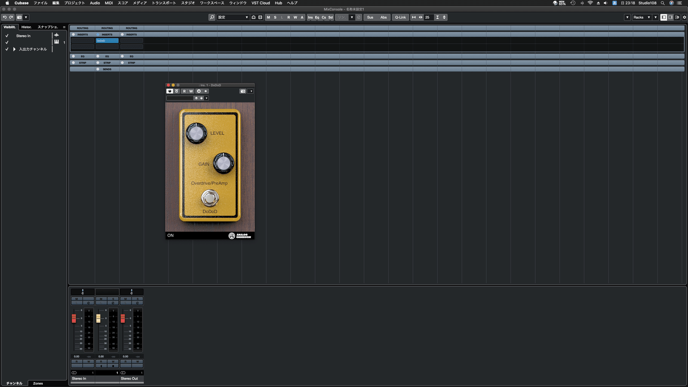The width and height of the screenshot is (688, 387).
Task: Switch to the Visibility tab
Action: point(9,27)
